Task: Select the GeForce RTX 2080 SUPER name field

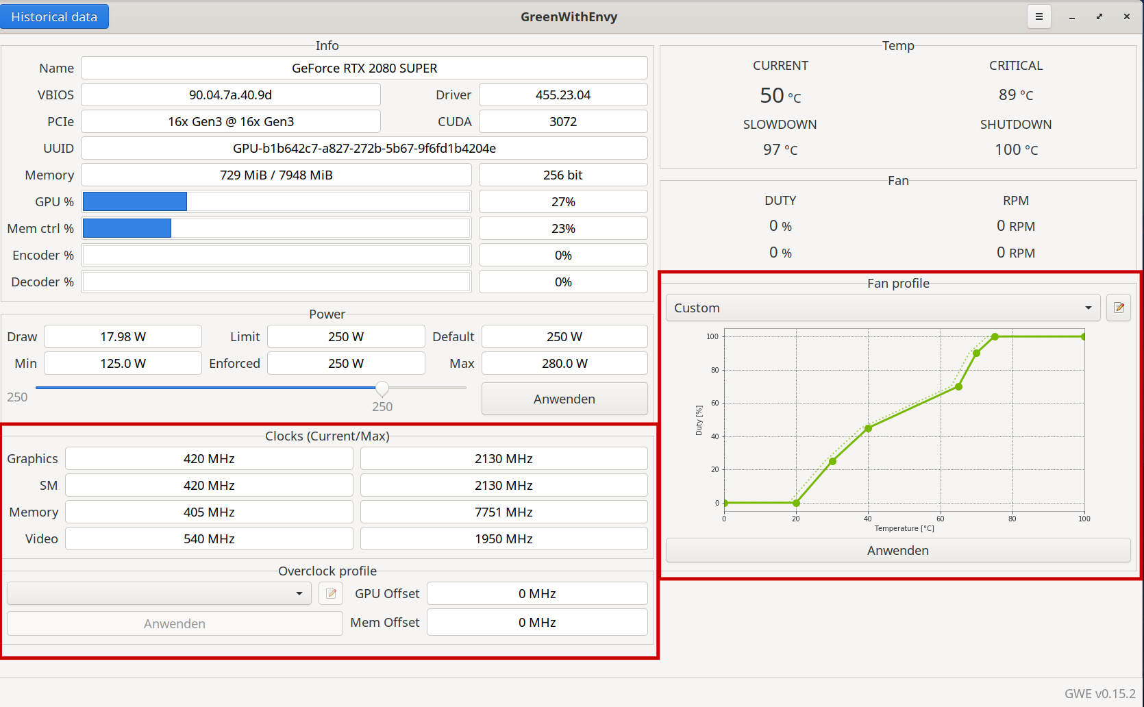Action: [x=364, y=68]
